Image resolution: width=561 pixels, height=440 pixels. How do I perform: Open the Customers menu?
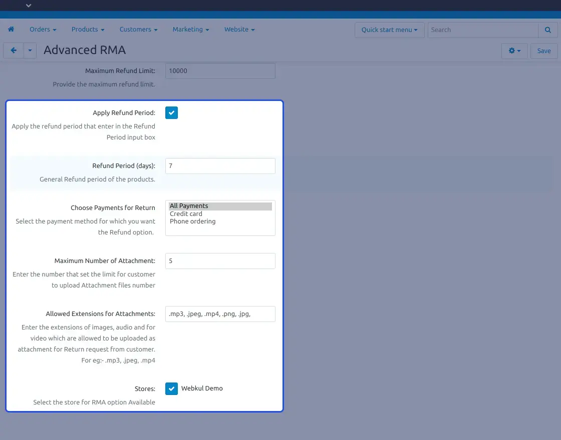pyautogui.click(x=138, y=29)
